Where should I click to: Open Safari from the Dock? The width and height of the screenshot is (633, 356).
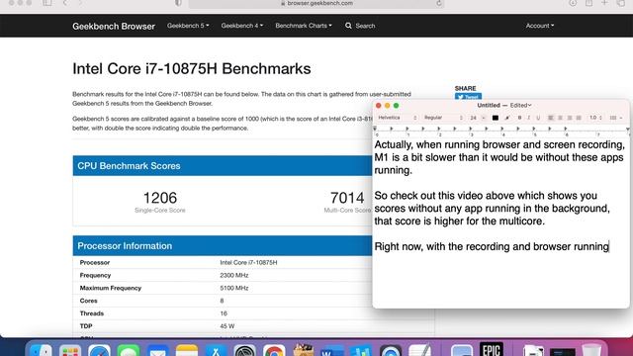click(99, 350)
